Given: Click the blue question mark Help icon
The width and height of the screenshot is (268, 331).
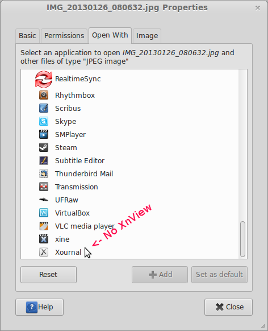Looking at the screenshot, I should coord(32,307).
